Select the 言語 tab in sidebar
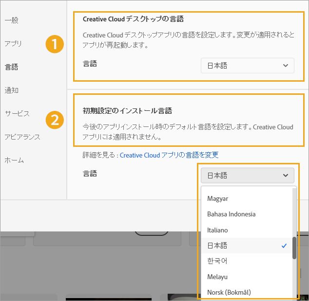 pos(11,67)
